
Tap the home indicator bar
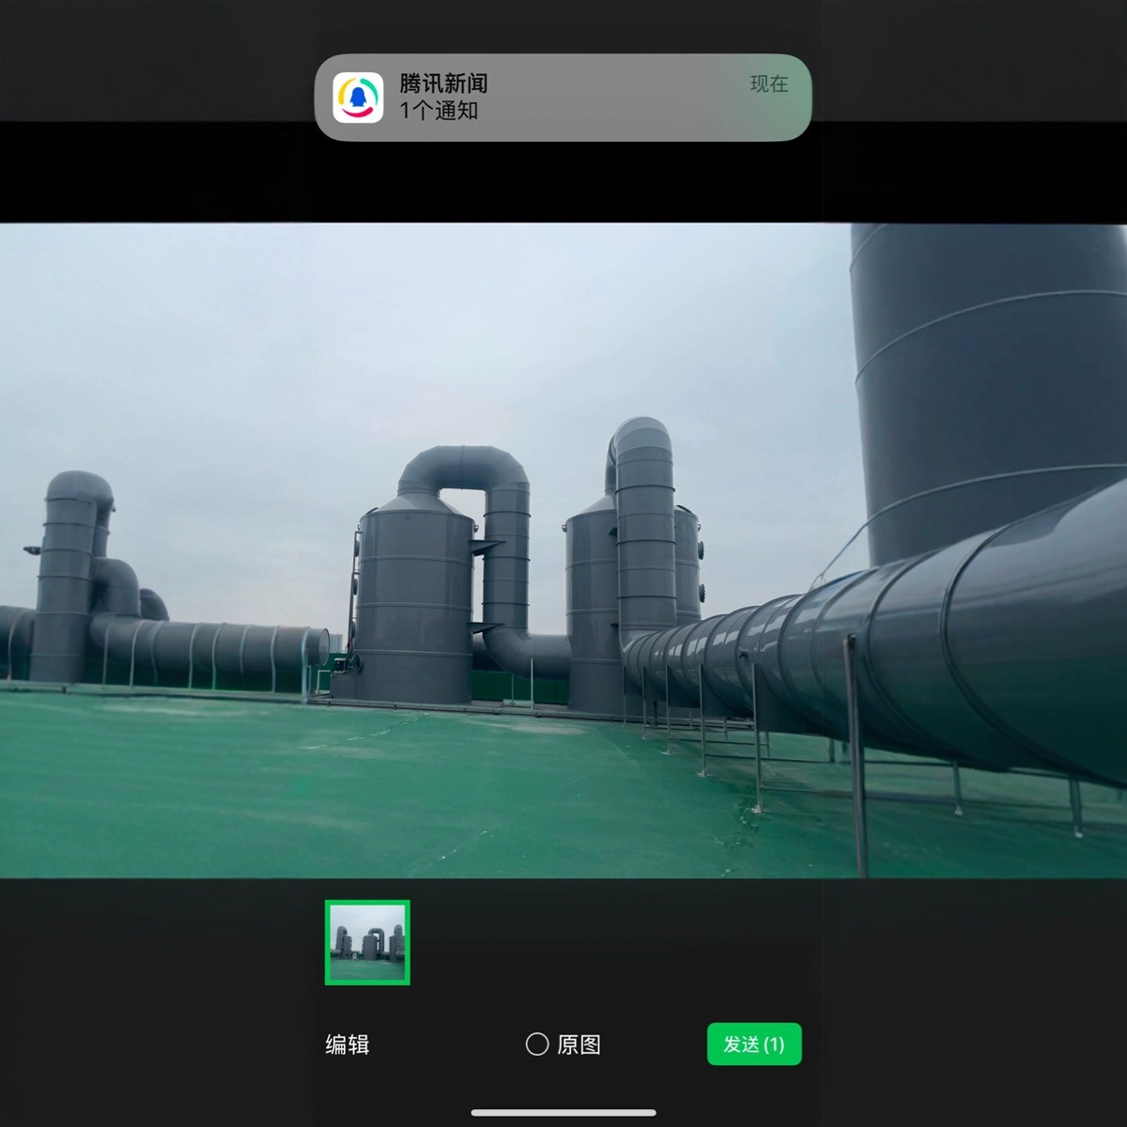point(563,1113)
